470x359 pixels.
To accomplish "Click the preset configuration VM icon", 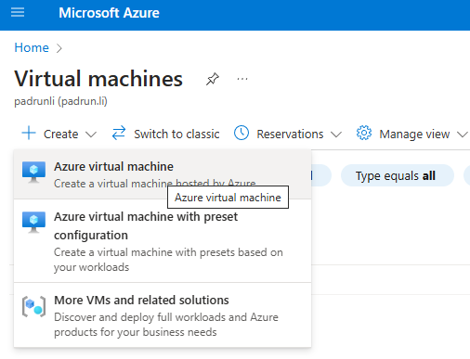I will [33, 222].
